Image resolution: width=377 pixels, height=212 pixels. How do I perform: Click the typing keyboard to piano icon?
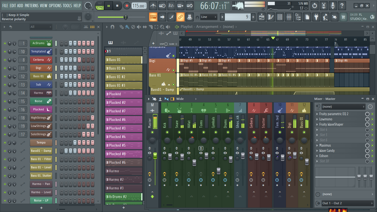click(x=153, y=17)
